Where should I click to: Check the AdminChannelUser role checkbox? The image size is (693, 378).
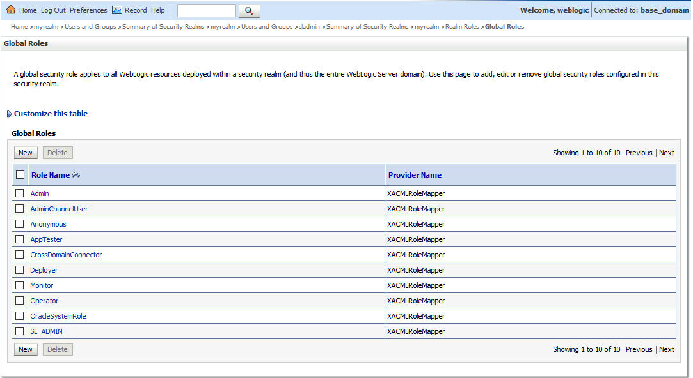tap(19, 209)
